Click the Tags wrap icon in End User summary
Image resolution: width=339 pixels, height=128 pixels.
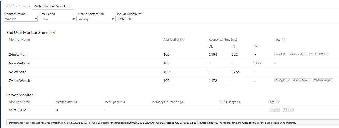(284, 39)
